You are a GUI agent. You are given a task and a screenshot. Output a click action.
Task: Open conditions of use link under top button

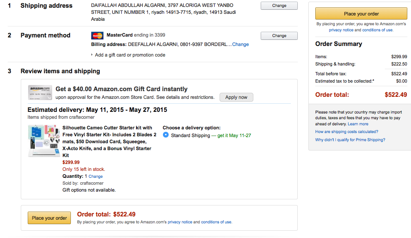[378, 30]
